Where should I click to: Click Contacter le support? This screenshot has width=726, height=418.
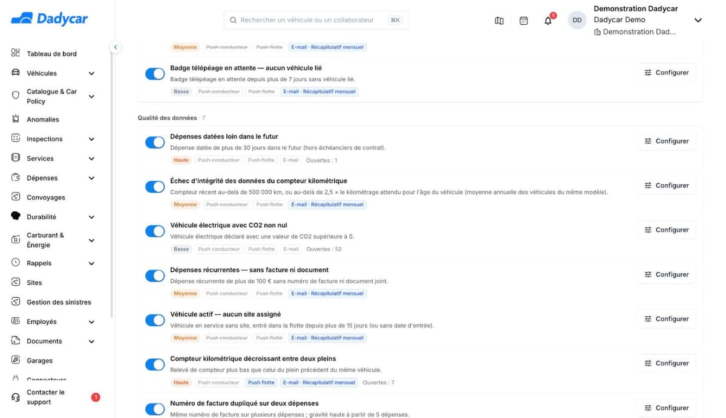[x=45, y=397]
